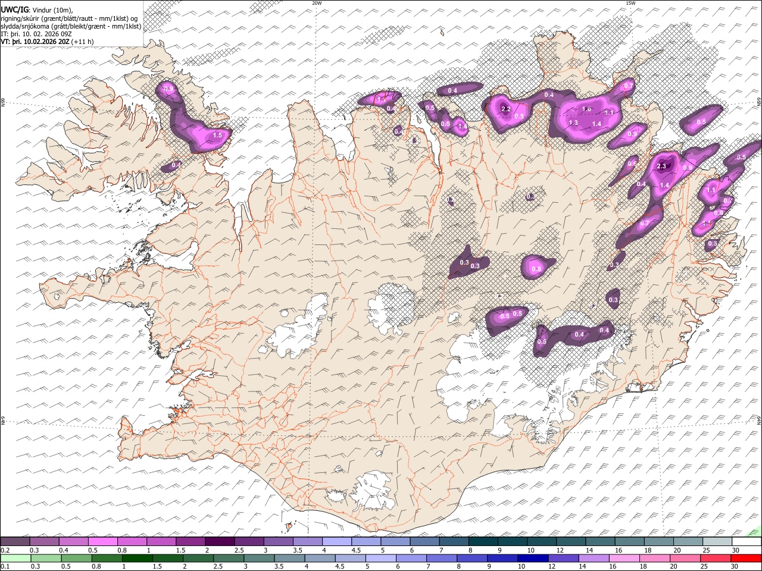Click the dark teal 8 swatch in upper legend

pyautogui.click(x=483, y=542)
